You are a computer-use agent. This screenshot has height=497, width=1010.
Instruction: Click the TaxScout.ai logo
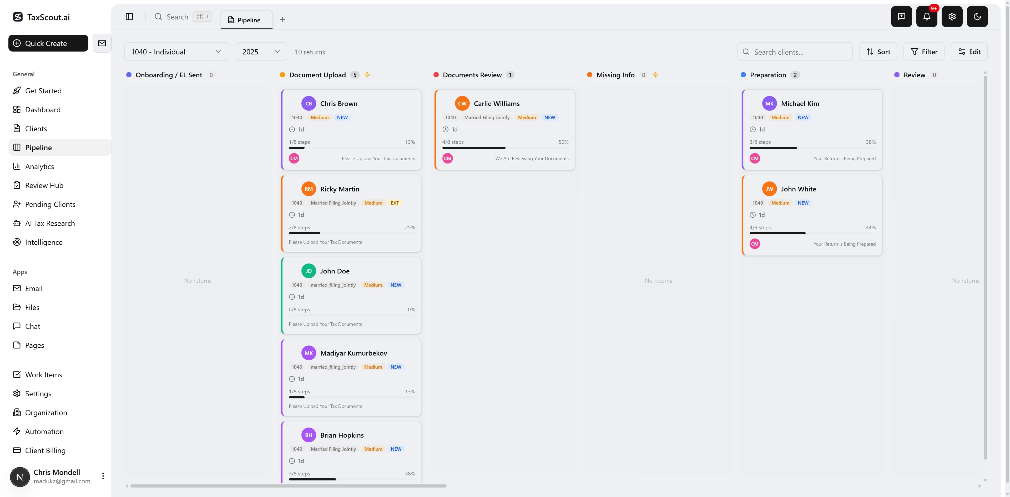41,17
